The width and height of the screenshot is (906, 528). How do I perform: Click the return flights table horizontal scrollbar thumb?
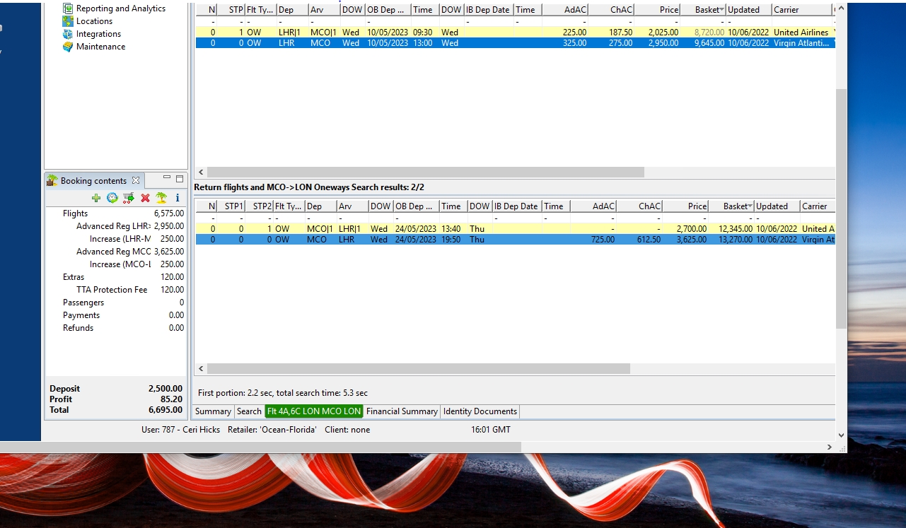pos(419,369)
